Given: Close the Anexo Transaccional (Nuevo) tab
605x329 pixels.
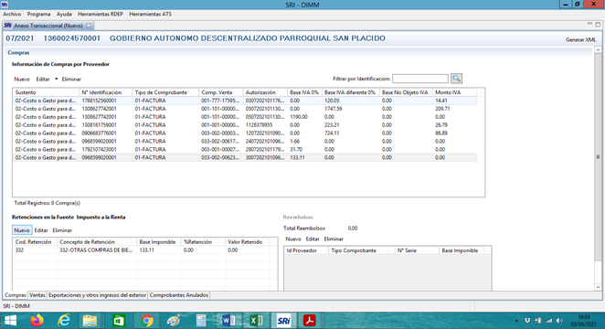Looking at the screenshot, I should point(89,26).
